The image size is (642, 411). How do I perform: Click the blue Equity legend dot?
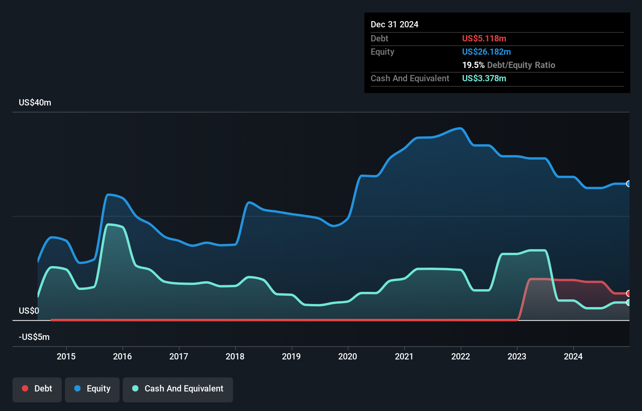pos(77,388)
